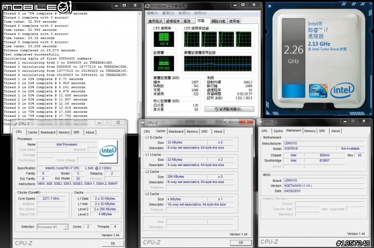The width and height of the screenshot is (374, 248).
Task: Click the large intel logo on the processor gadget
Action: click(342, 90)
